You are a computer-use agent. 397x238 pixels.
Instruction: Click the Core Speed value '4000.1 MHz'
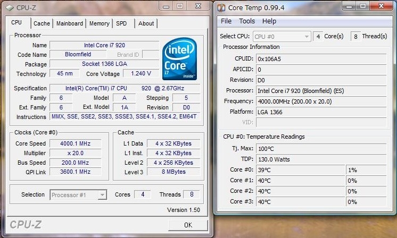coord(76,143)
